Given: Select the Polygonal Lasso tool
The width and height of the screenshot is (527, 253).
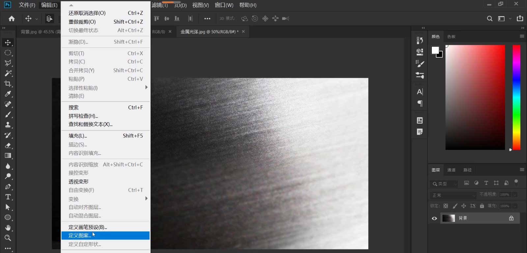Looking at the screenshot, I should tap(8, 63).
